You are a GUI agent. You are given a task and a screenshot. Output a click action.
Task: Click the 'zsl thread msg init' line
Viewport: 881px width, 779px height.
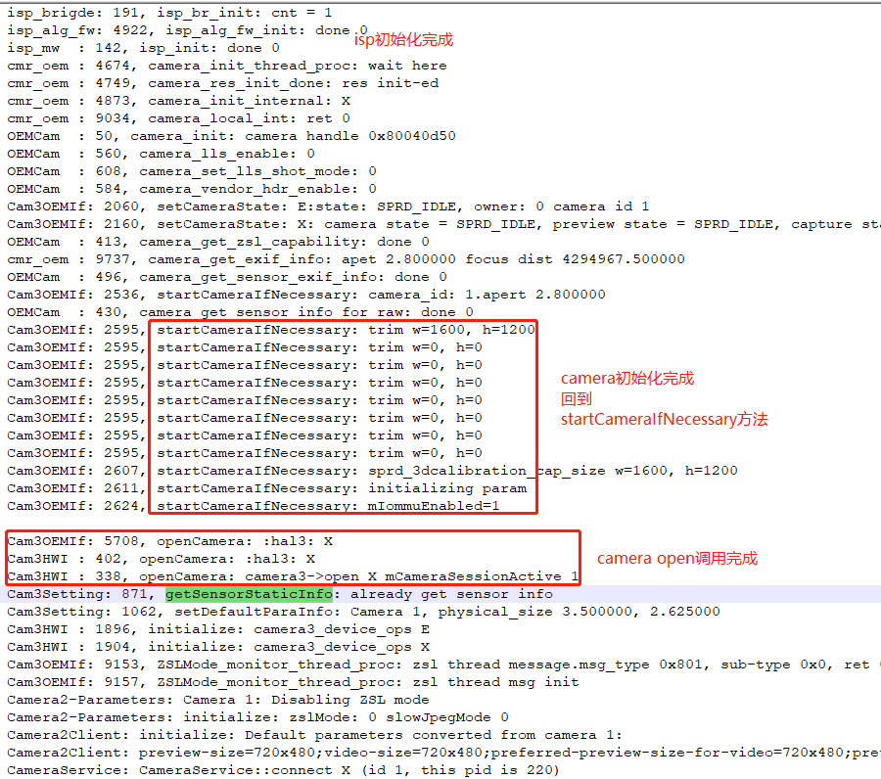293,682
